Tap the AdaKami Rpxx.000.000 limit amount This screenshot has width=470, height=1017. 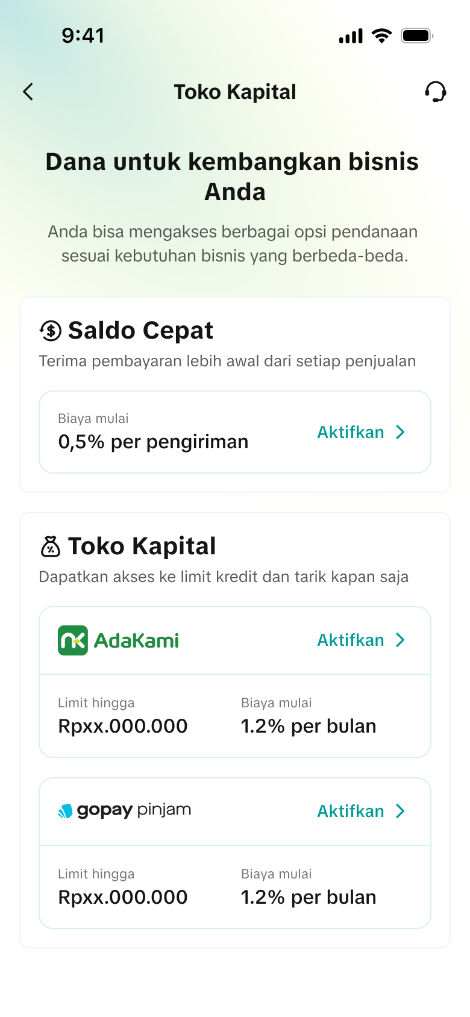(x=123, y=726)
